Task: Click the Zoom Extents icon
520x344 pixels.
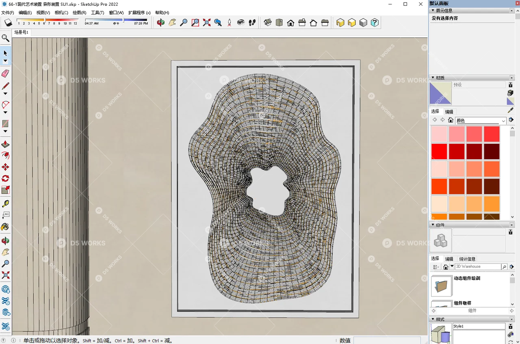Action: (207, 23)
